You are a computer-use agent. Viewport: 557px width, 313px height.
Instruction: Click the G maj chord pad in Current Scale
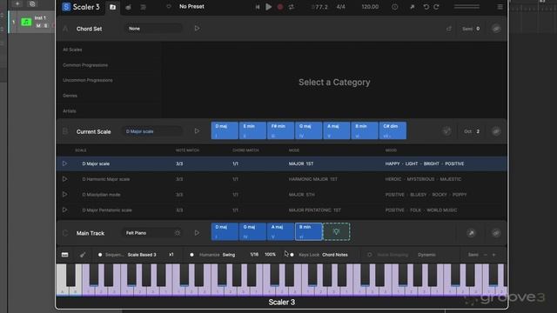309,130
